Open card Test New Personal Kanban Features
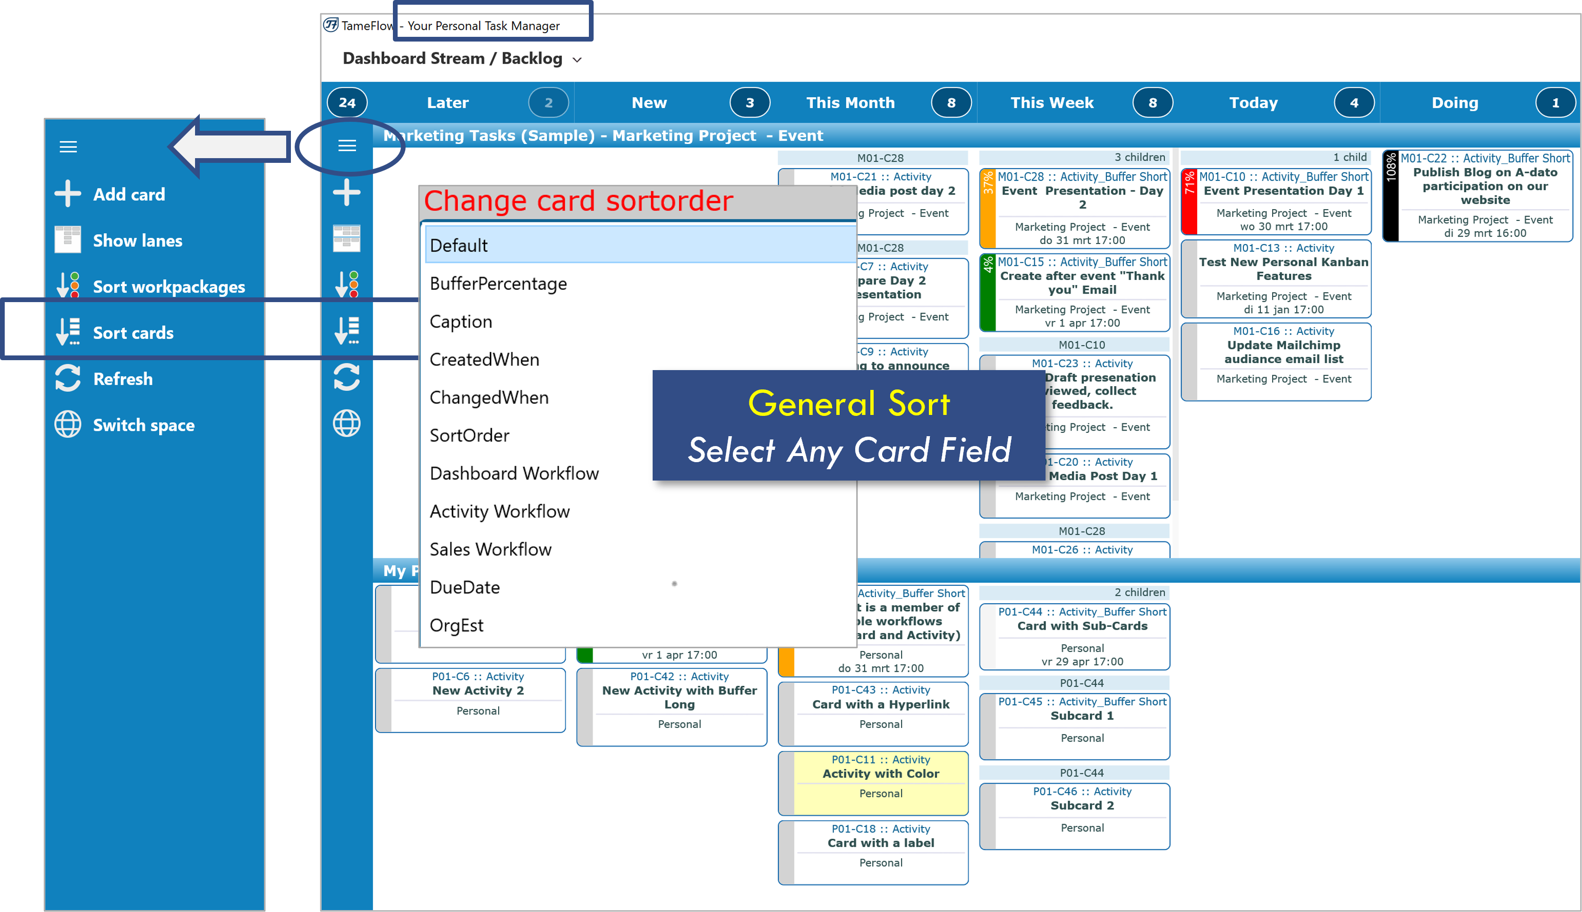This screenshot has width=1582, height=912. click(x=1276, y=279)
